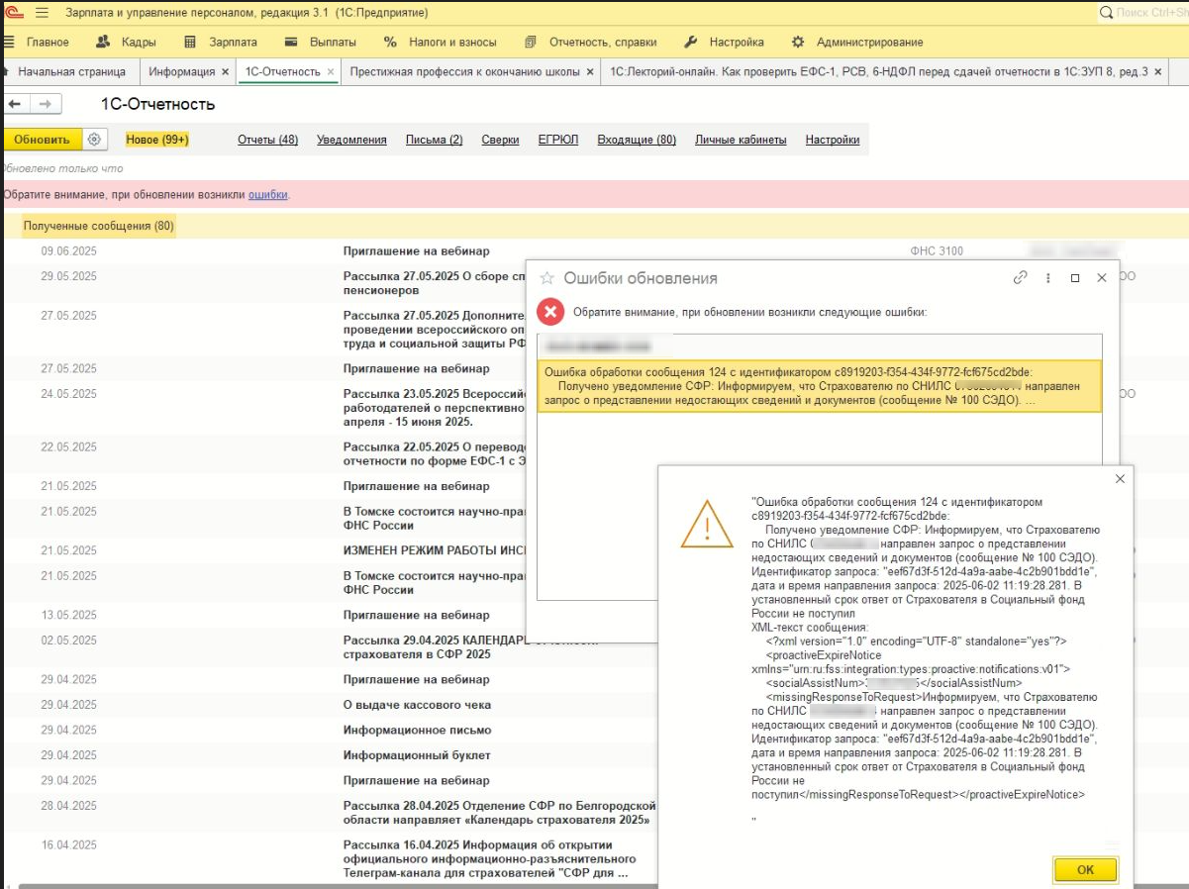Add Ошибки обновления to favorites with star
This screenshot has width=1189, height=889.
(x=546, y=278)
